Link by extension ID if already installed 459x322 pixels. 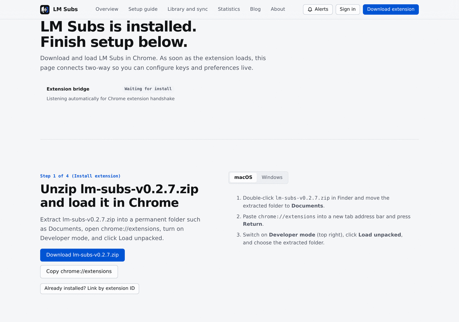coord(90,288)
